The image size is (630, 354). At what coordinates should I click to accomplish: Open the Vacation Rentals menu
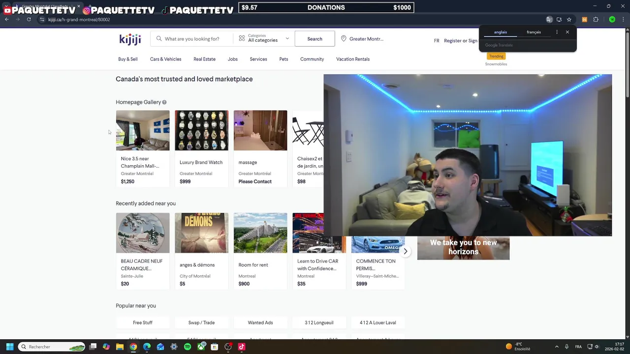click(x=353, y=59)
